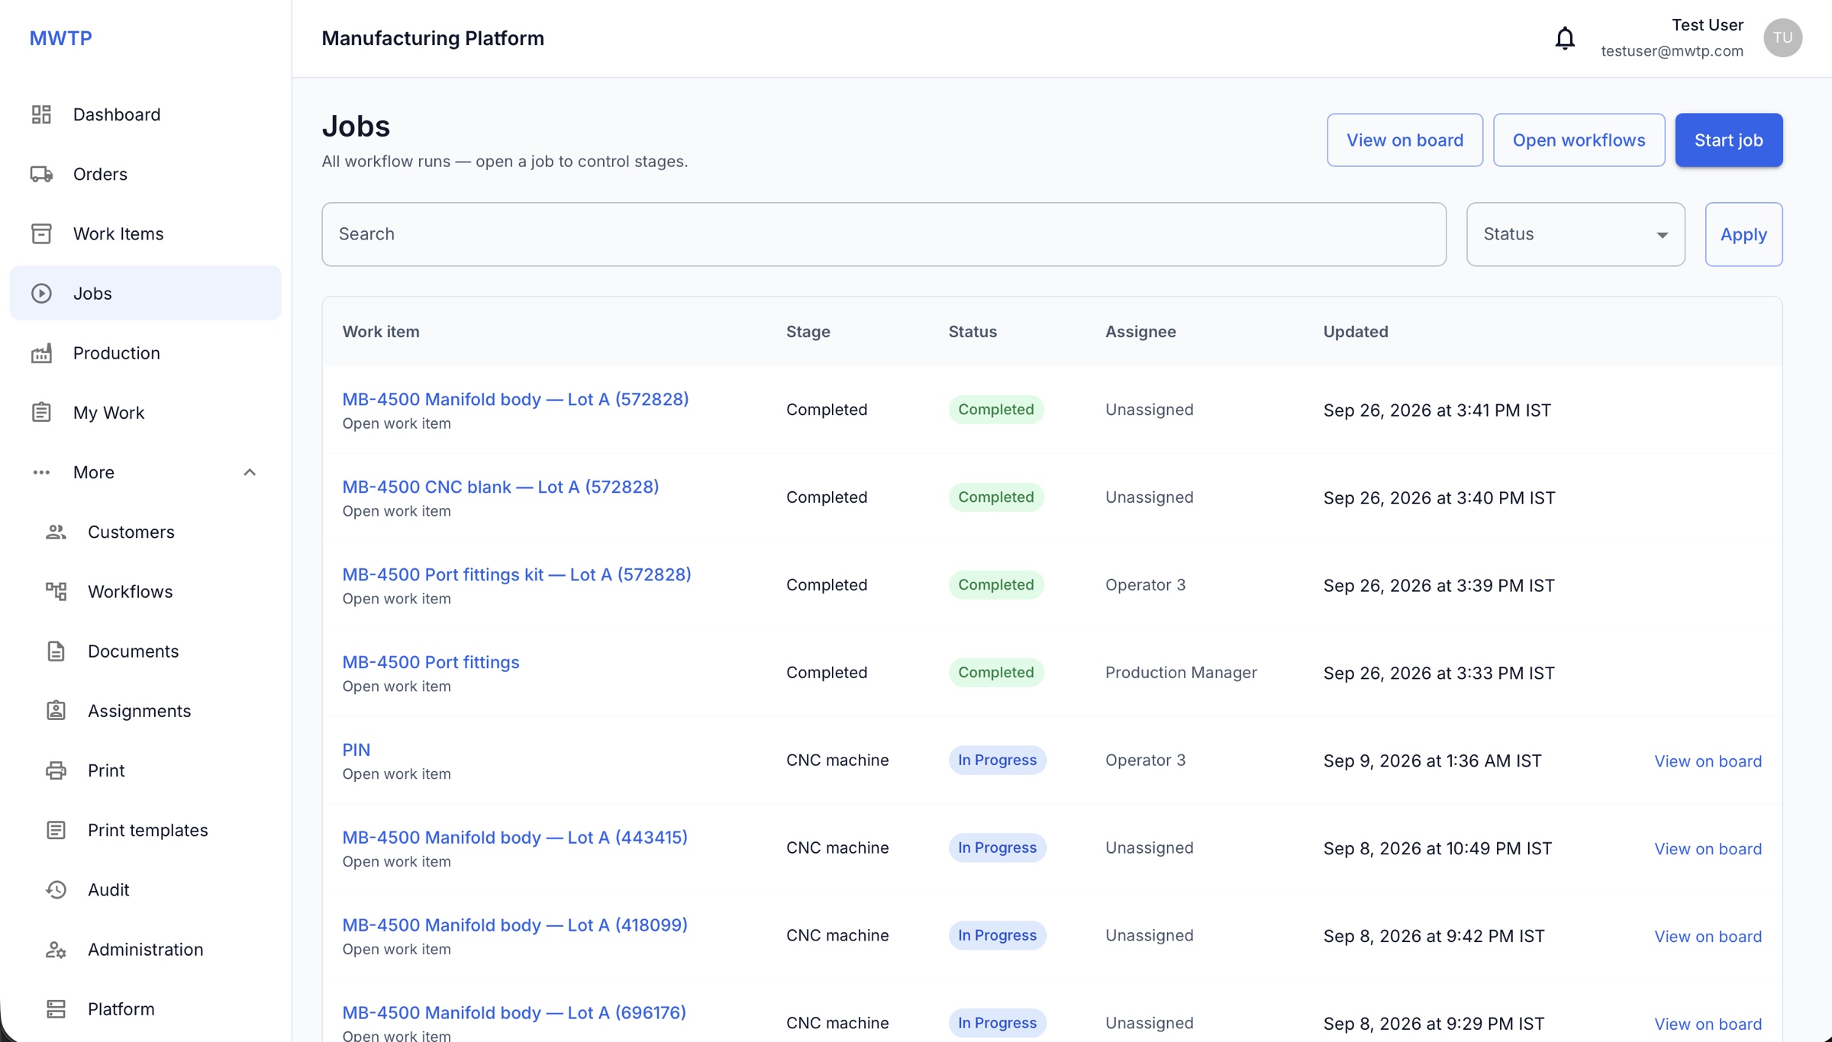Screen dimensions: 1832x1042
Task: Open Assignments in the sidebar
Action: point(145,710)
